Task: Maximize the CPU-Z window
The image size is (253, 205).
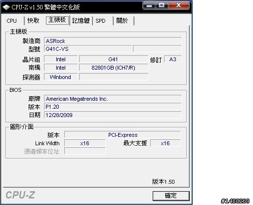Action: 162,5
